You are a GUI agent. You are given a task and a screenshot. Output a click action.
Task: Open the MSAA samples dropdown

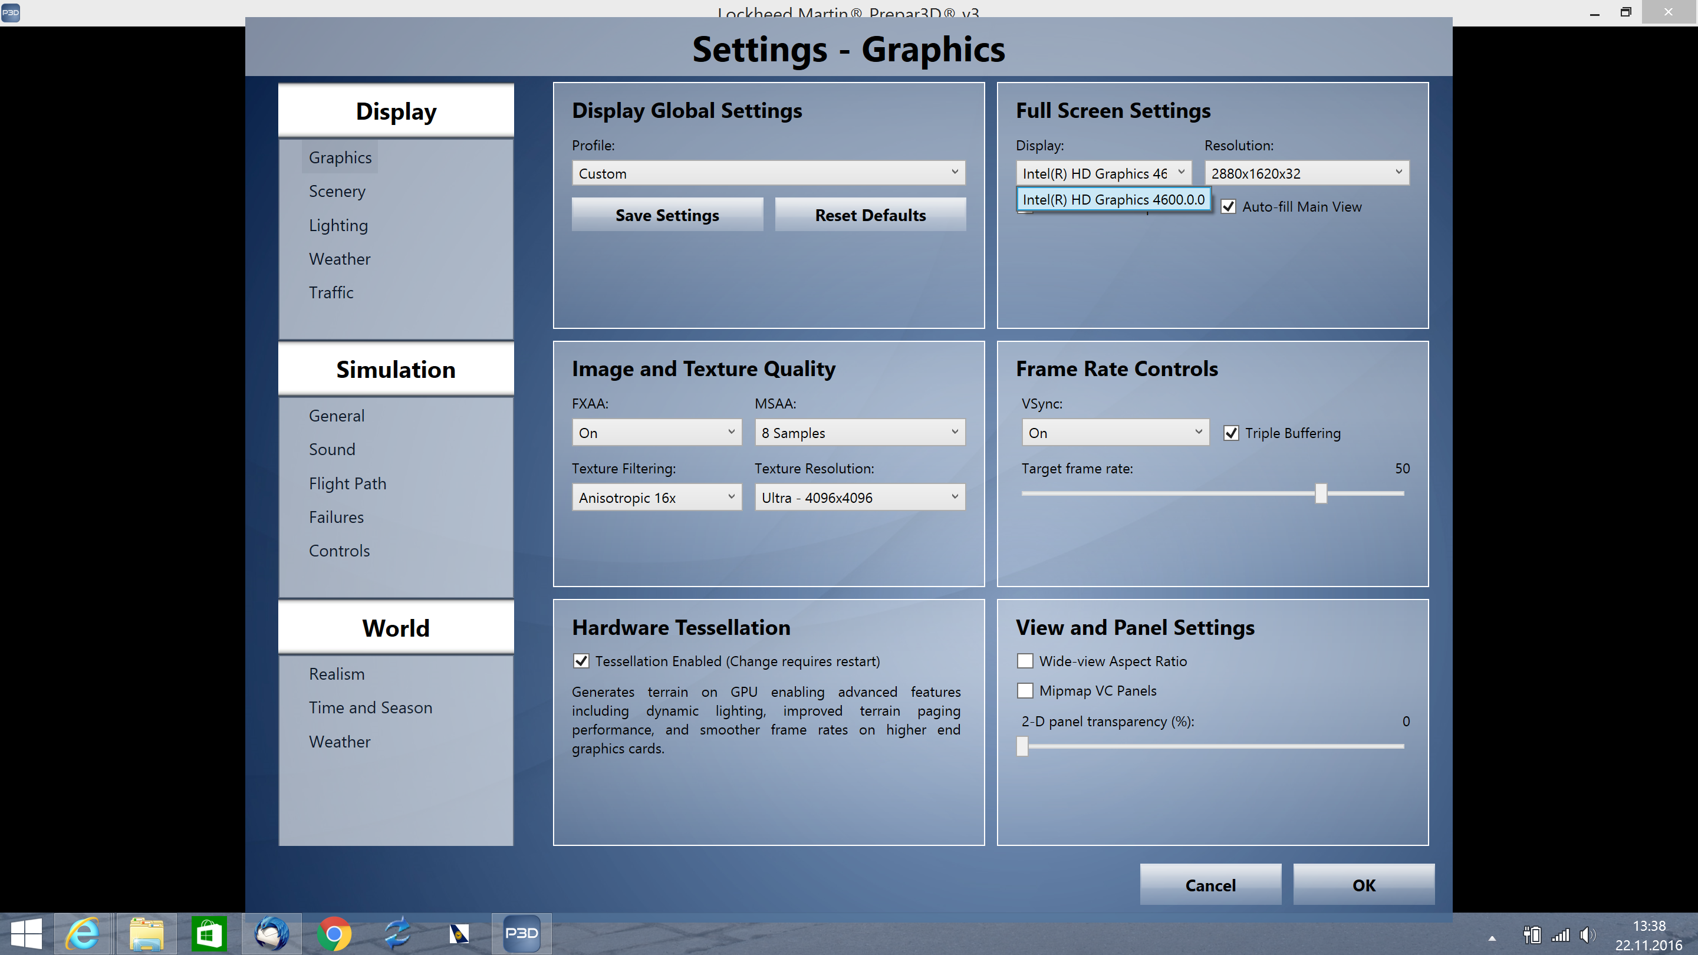tap(860, 433)
